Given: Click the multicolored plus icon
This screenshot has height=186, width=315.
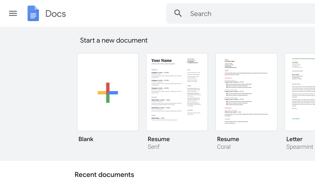Looking at the screenshot, I should pos(108,93).
